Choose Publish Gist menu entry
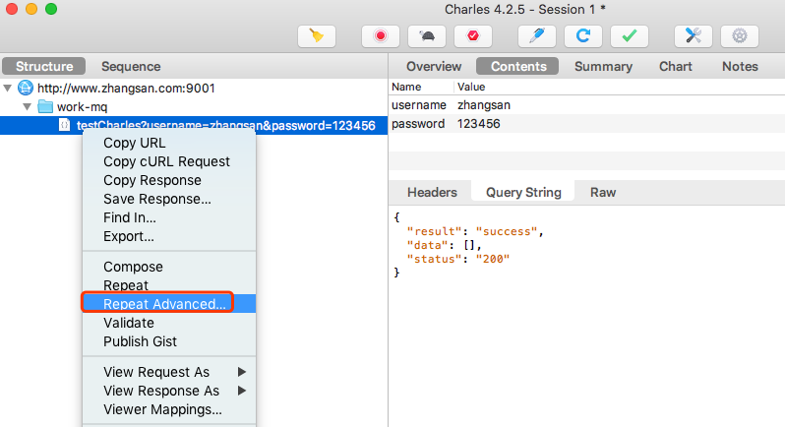785x427 pixels. (169, 341)
